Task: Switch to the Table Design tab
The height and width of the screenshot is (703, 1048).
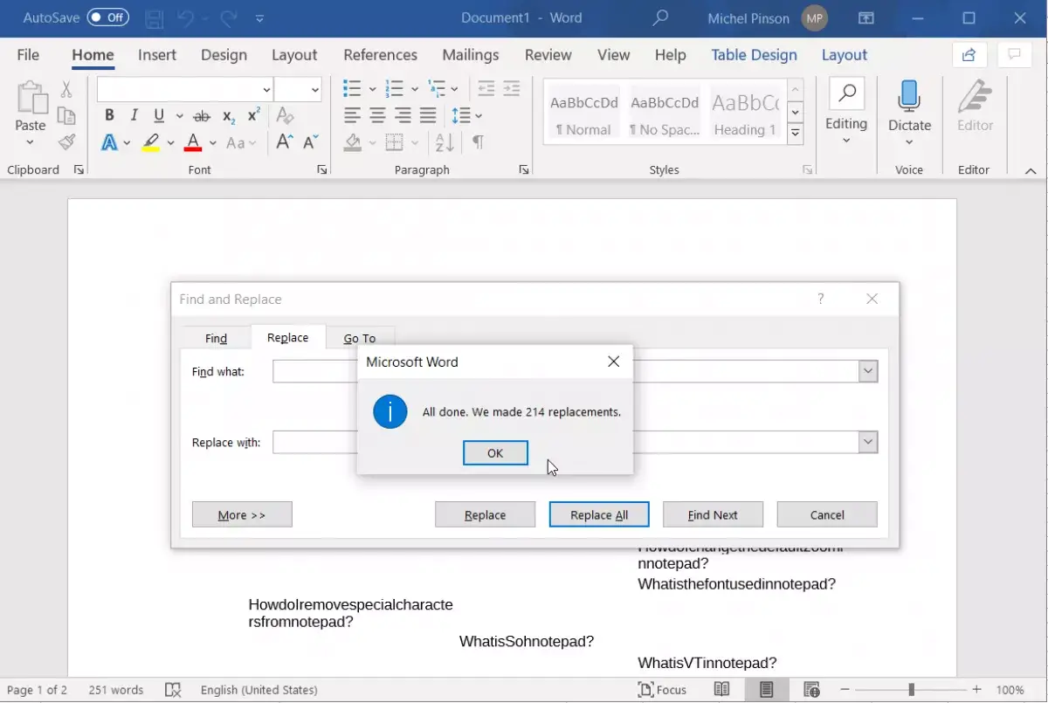Action: pos(754,55)
